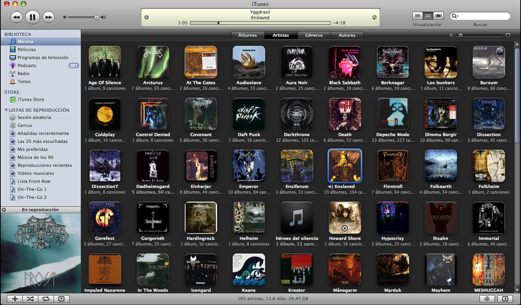Click the left arrow in the now-playing display

point(147,17)
